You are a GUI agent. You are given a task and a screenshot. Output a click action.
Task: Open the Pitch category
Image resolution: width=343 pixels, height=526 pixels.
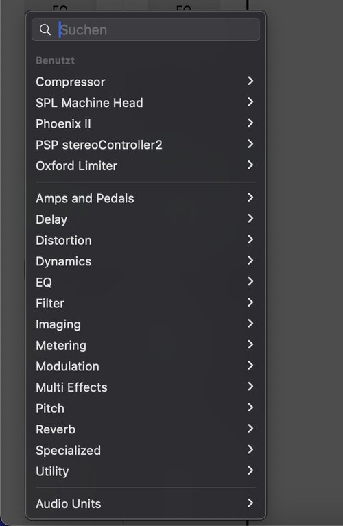coord(145,408)
